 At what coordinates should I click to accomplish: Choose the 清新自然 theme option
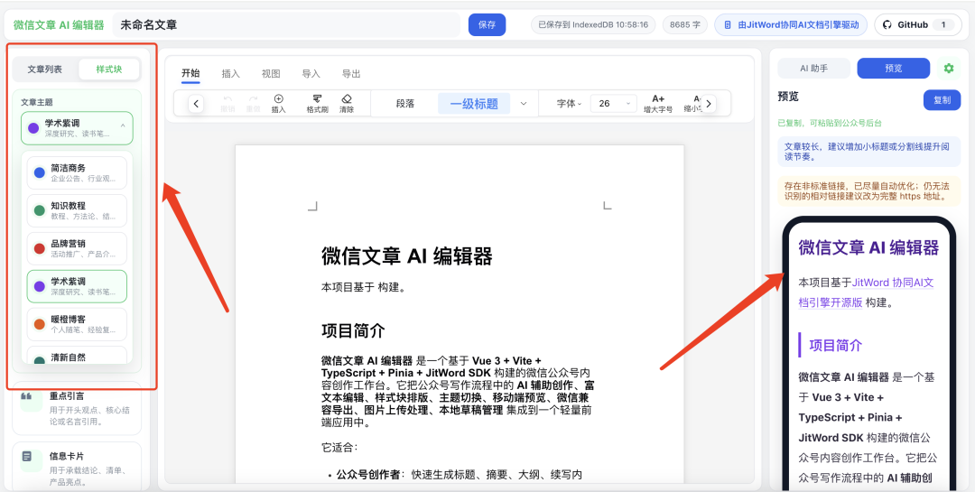(77, 356)
